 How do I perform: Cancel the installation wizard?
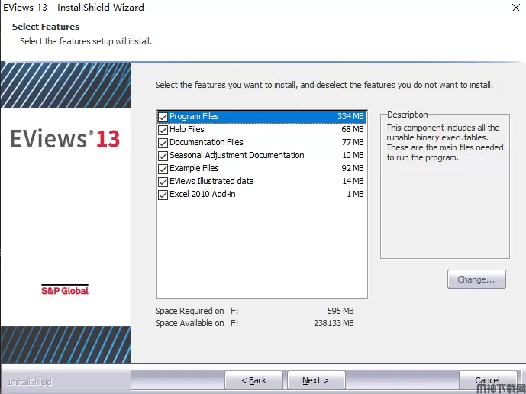point(487,380)
